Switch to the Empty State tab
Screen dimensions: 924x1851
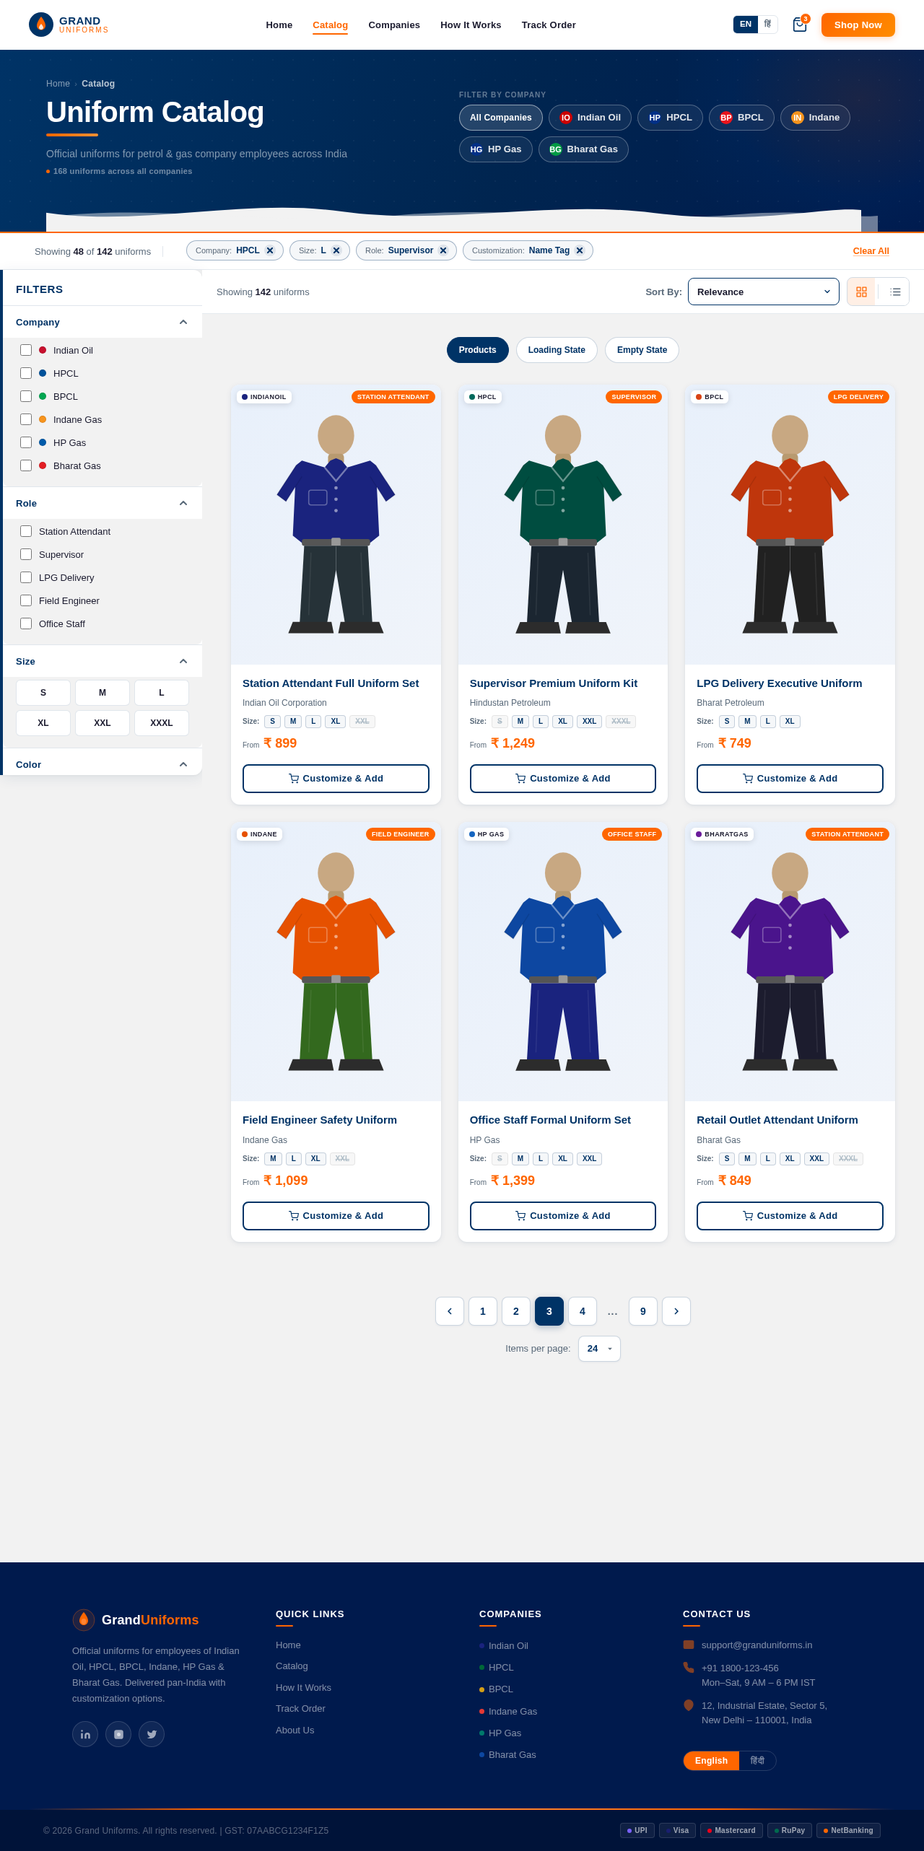[642, 350]
